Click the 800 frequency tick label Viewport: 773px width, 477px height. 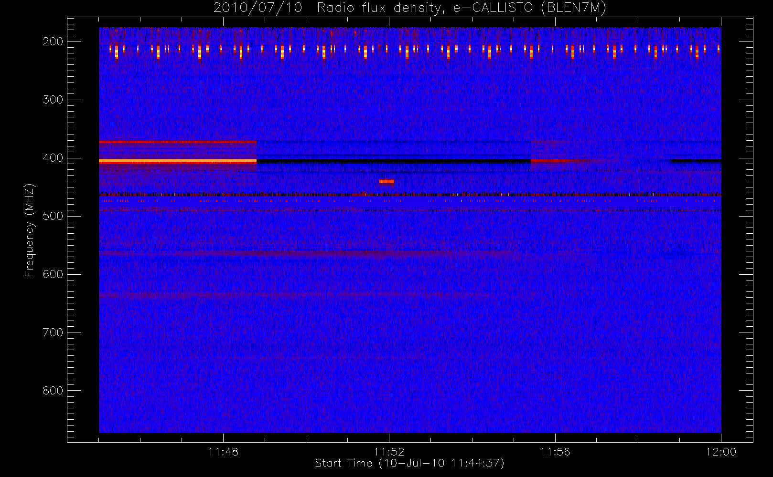pos(53,391)
